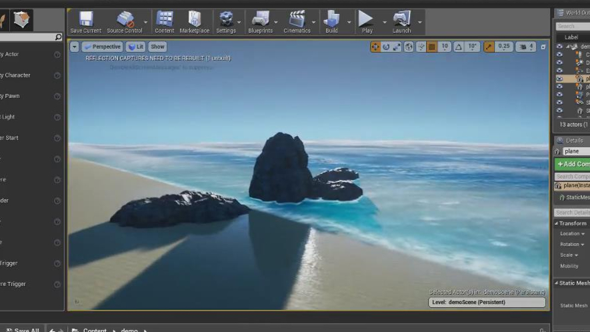Click help icon next to Player Start row

[x=57, y=138]
